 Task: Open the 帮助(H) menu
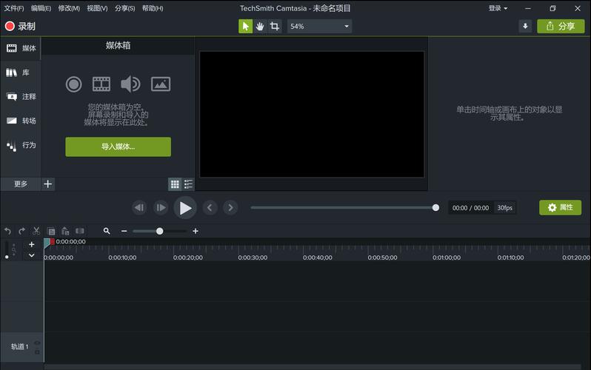(x=153, y=8)
